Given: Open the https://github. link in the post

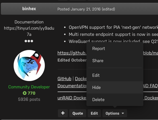Looking at the screenshot, I should tap(72, 53).
